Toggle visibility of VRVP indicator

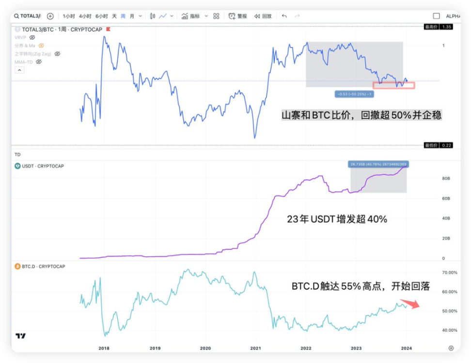[x=32, y=37]
